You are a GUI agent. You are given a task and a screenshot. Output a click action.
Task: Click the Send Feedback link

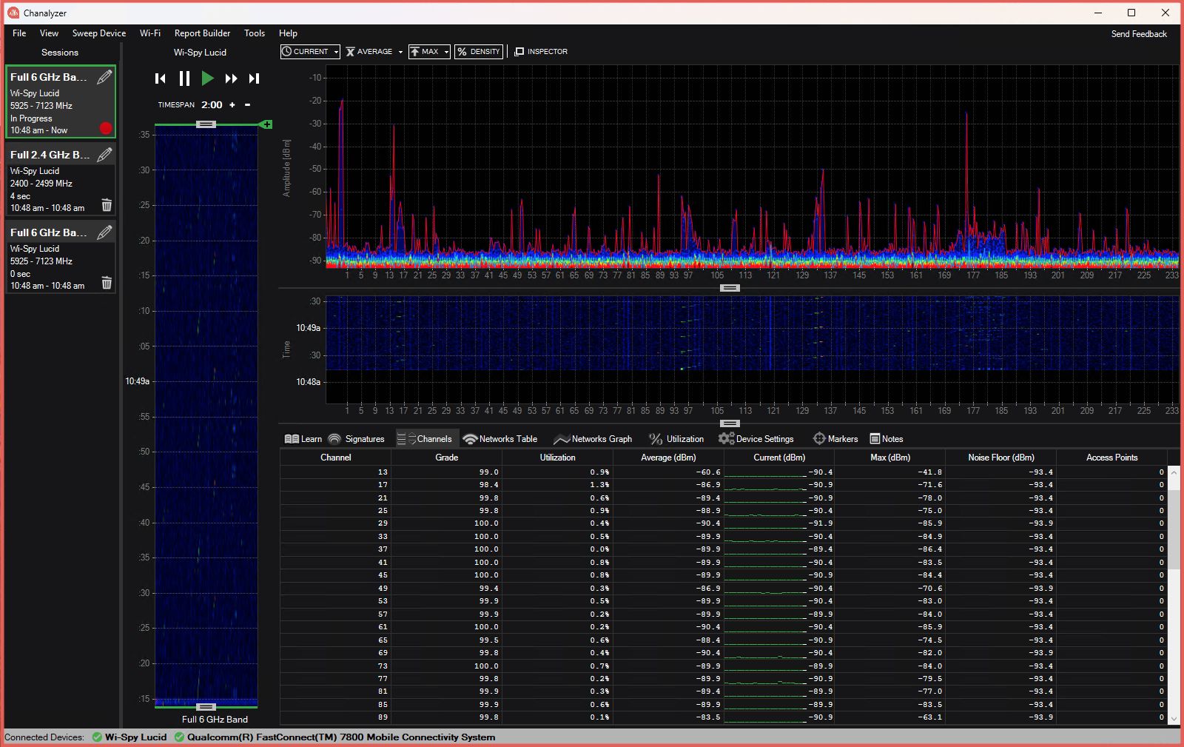(1138, 34)
